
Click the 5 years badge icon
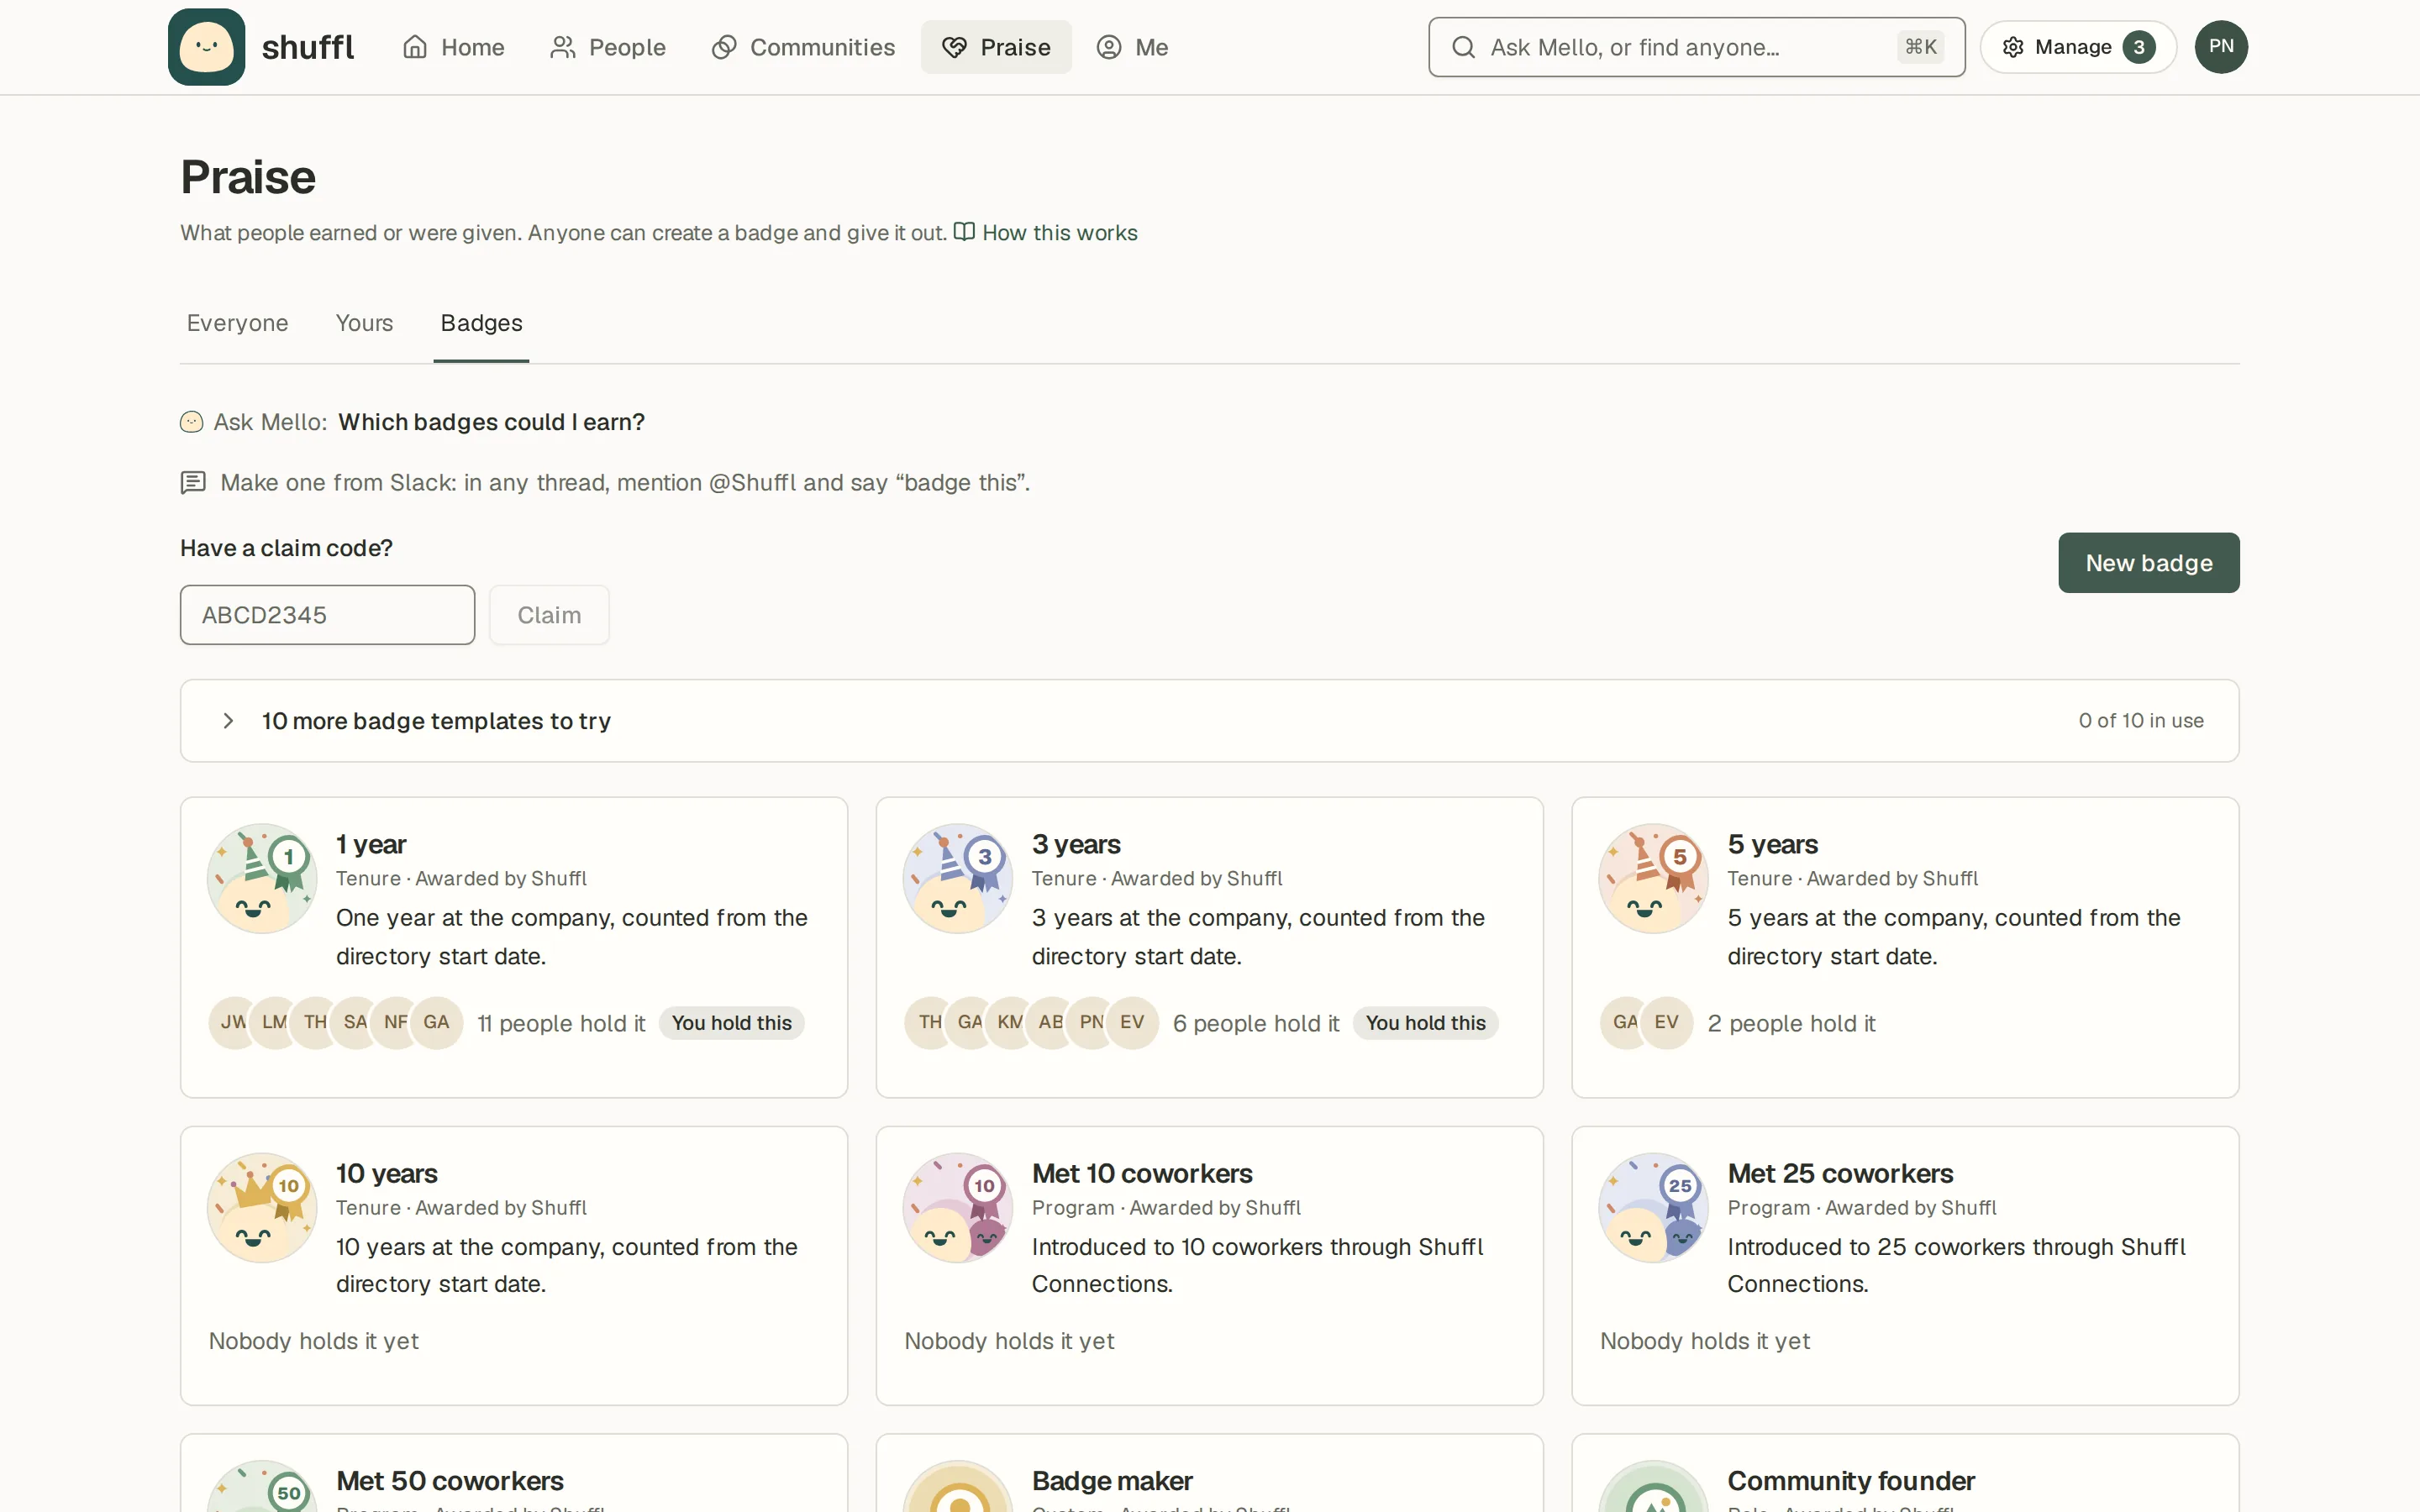[x=1653, y=879]
